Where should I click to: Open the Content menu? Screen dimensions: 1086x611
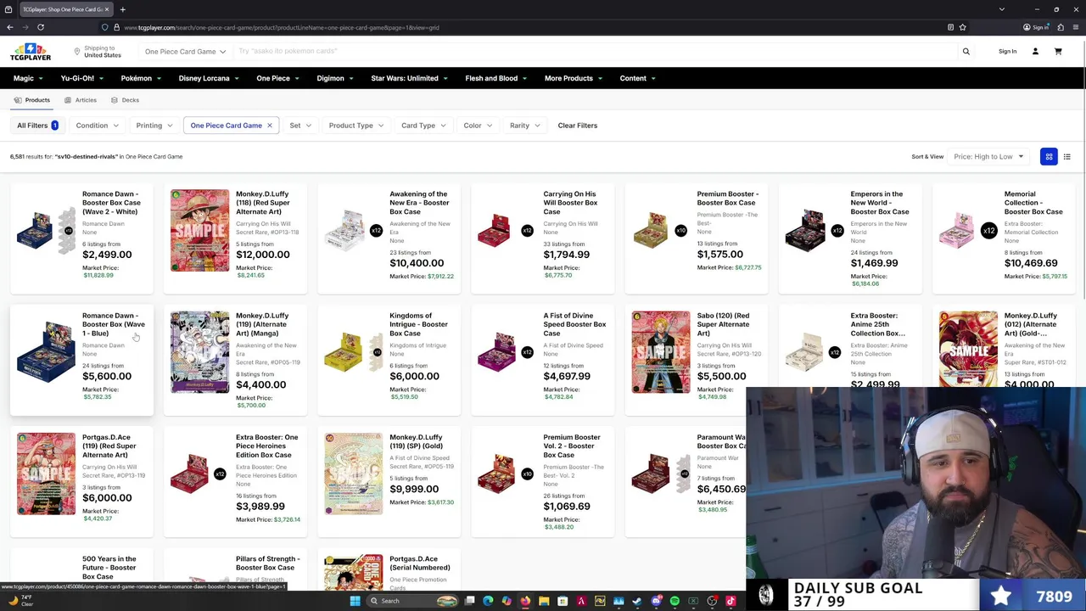[x=637, y=78]
